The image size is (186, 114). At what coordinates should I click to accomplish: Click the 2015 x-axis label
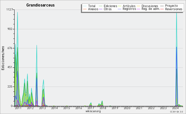pyautogui.click(x=67, y=108)
